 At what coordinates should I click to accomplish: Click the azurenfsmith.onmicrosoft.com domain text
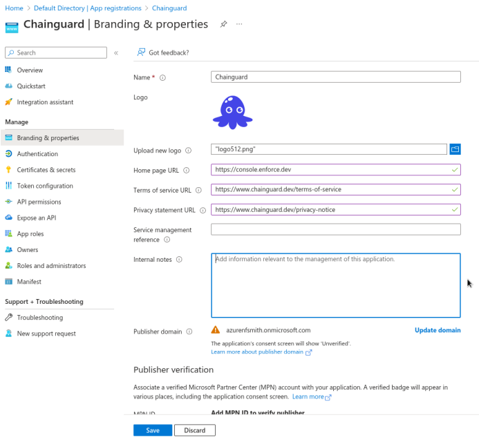(268, 330)
